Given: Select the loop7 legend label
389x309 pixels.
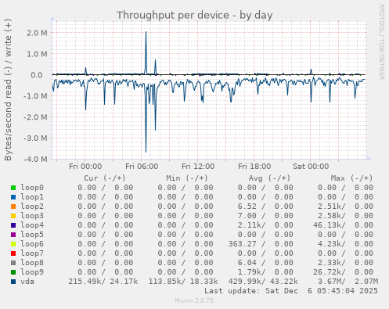Looking at the screenshot, I should coord(32,253).
